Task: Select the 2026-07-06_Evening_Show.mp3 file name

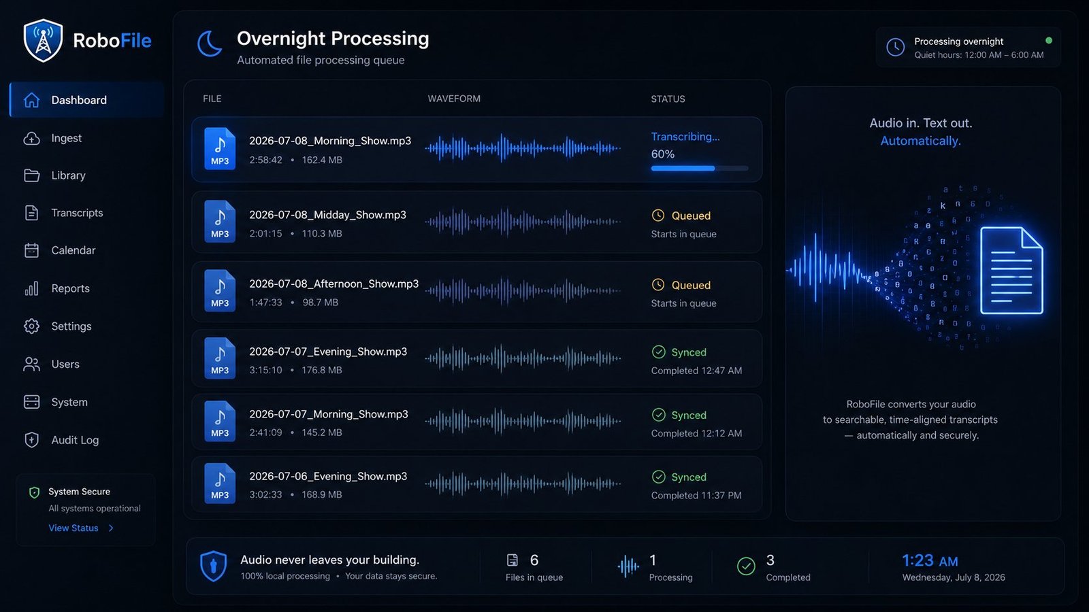Action: click(x=328, y=476)
